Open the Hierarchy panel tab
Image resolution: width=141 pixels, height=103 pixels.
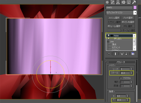pos(118,2)
